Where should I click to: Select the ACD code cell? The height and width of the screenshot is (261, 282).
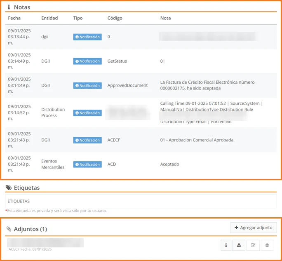coord(112,164)
